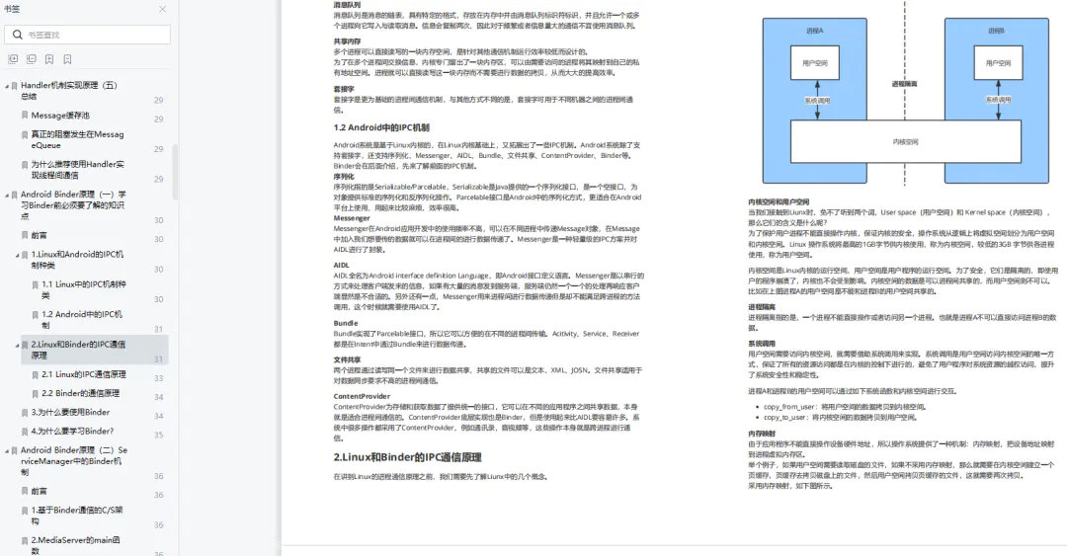Click the 书签 panel title
This screenshot has width=1067, height=556.
pos(12,9)
